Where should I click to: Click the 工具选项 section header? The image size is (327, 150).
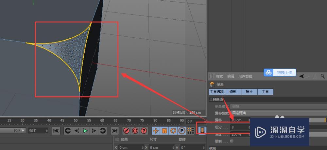tap(216, 100)
